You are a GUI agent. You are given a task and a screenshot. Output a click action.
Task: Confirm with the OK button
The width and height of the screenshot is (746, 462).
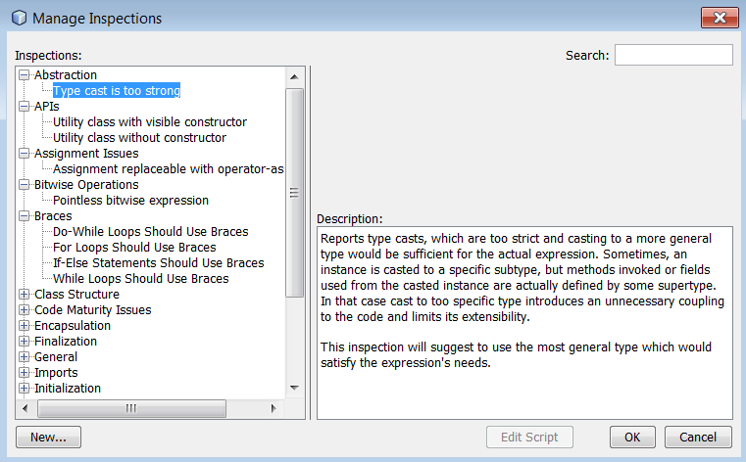coord(632,438)
